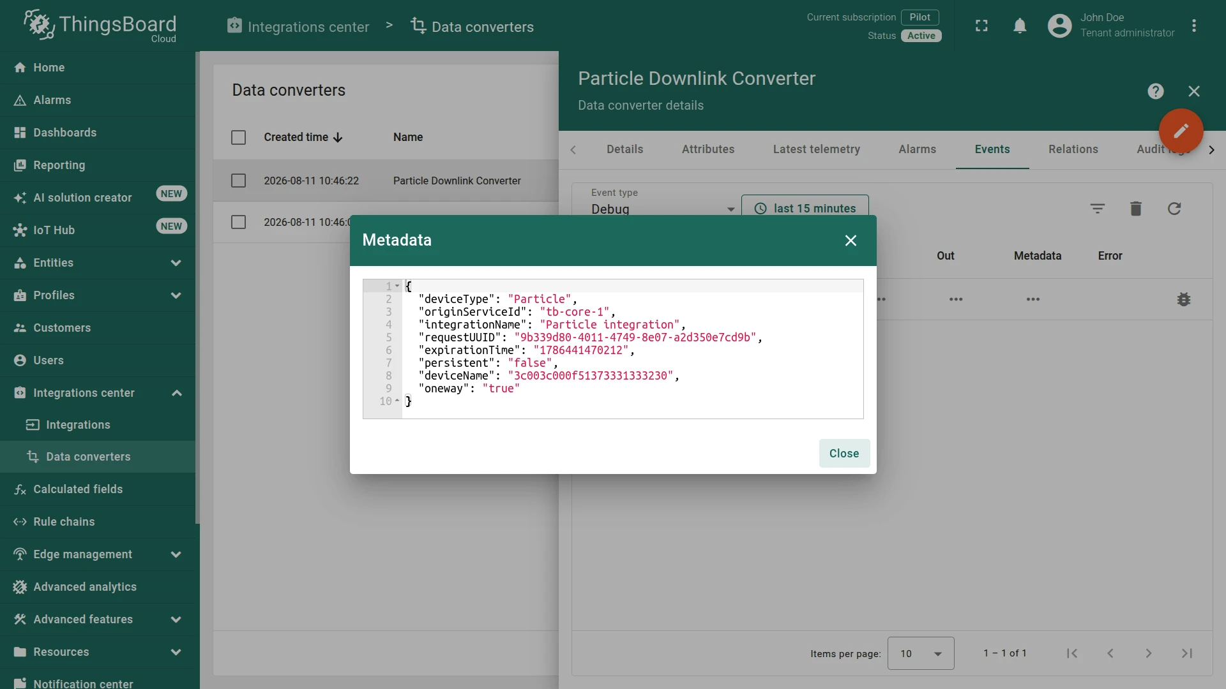Switch to the Alarms tab
This screenshot has height=689, width=1226.
[x=917, y=149]
